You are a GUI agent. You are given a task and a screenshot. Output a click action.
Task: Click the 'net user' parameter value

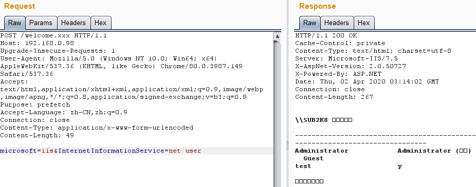point(185,151)
